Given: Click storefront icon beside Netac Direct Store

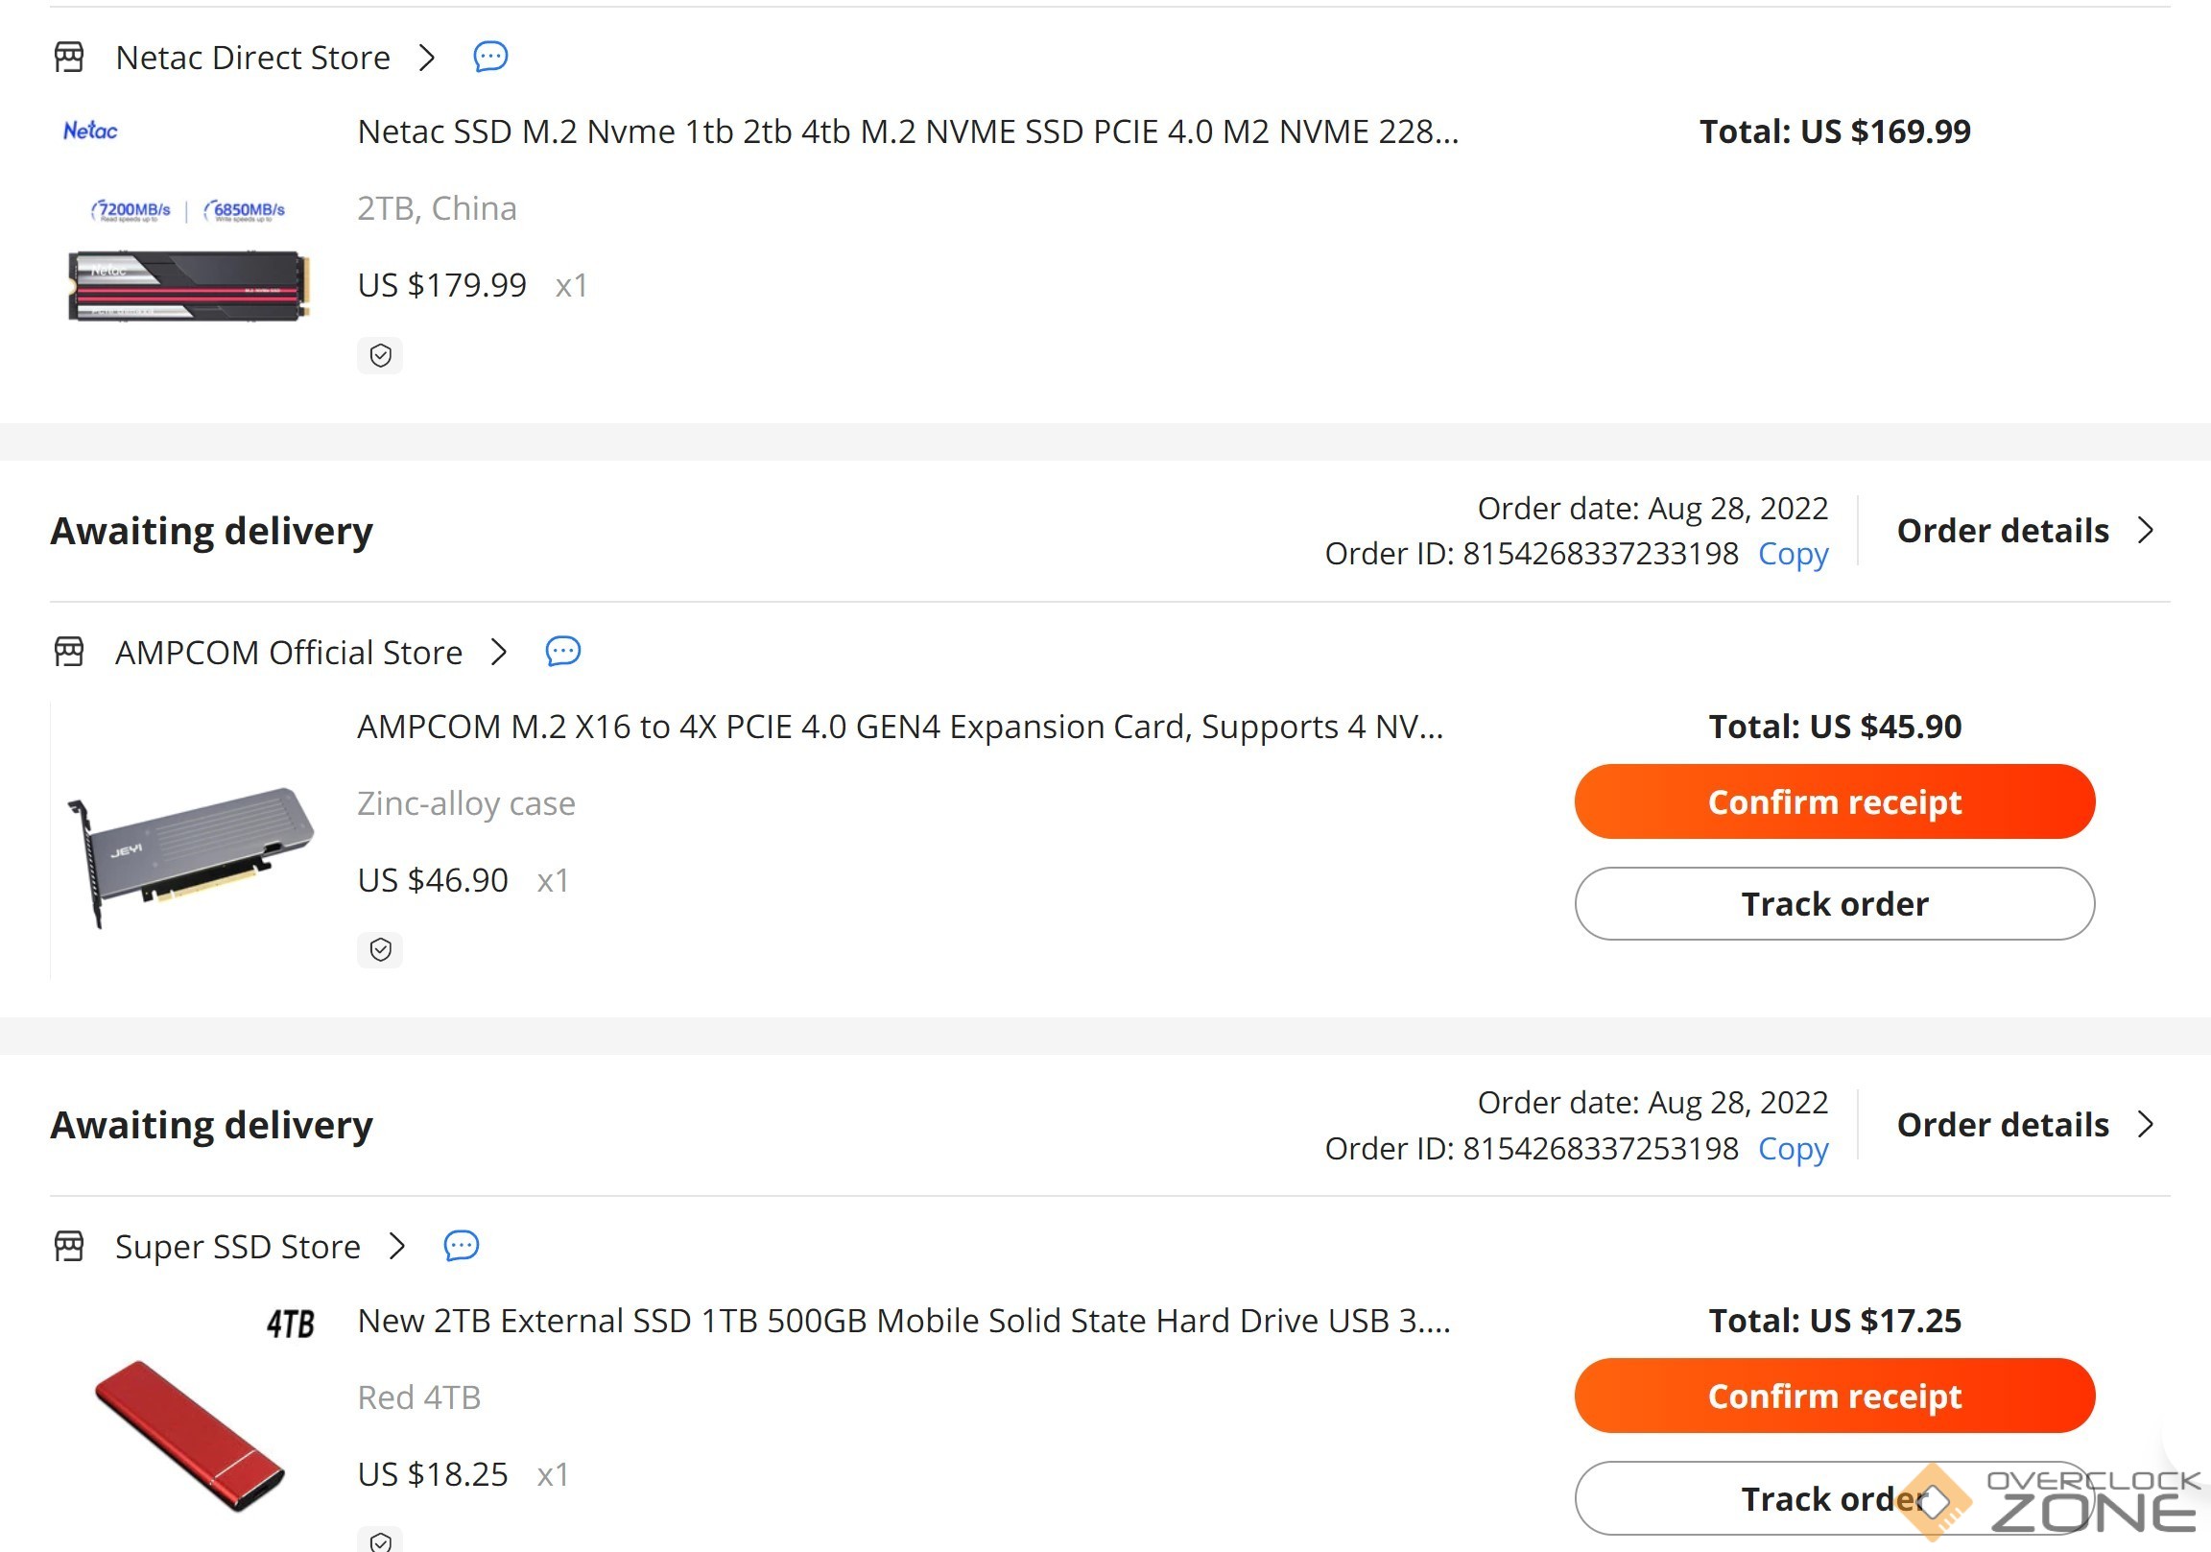Looking at the screenshot, I should (x=69, y=57).
